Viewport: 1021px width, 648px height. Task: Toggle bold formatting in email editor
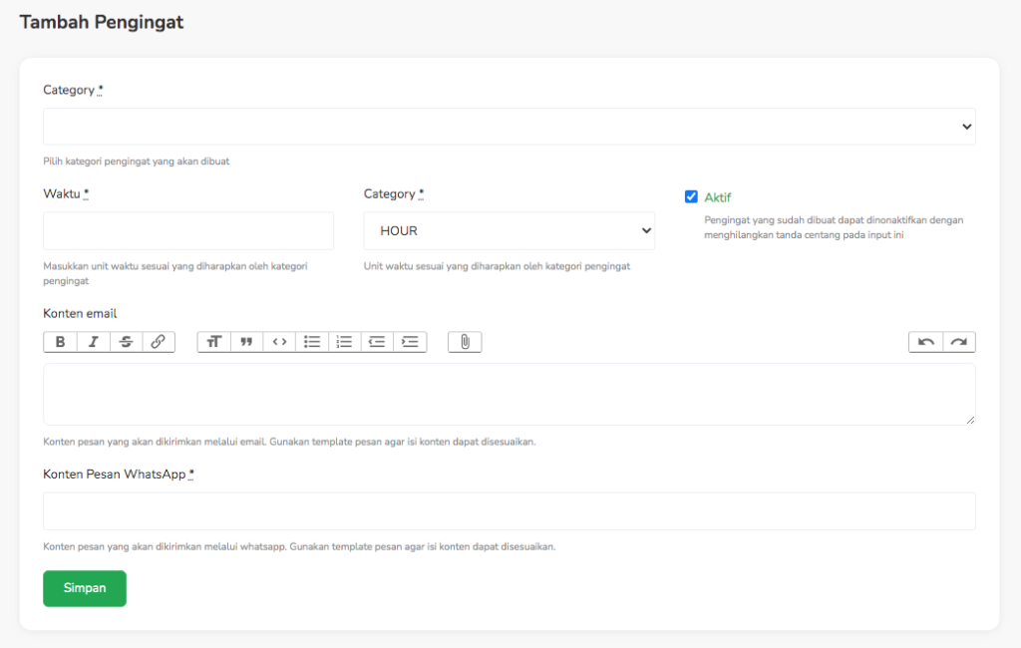click(x=60, y=342)
